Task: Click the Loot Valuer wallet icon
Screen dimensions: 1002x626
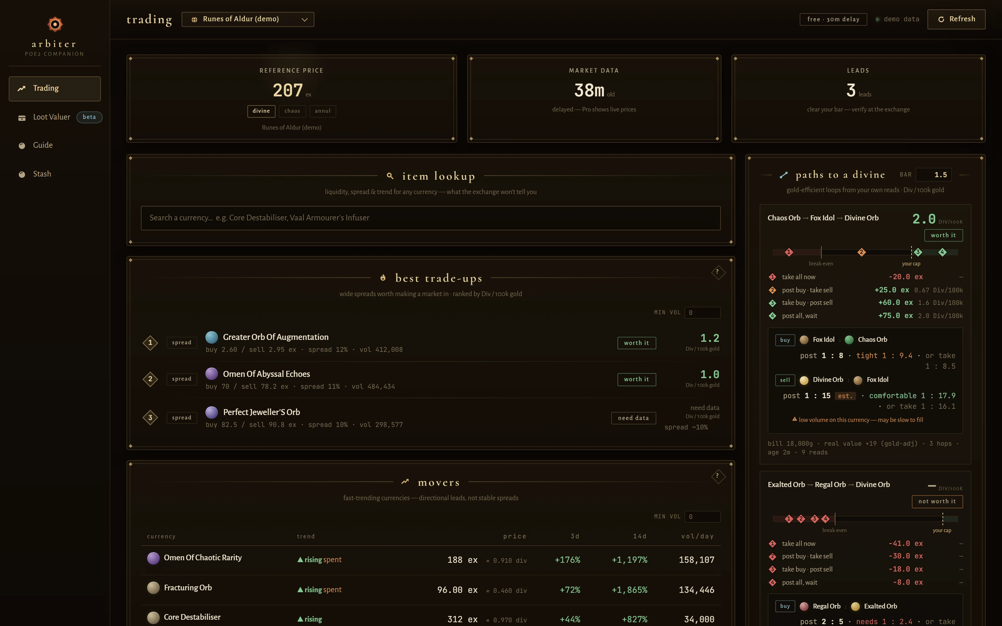Action: 22,118
